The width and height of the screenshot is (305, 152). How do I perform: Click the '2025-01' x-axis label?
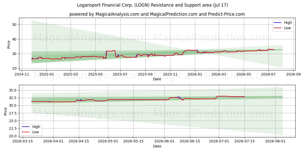(47, 75)
